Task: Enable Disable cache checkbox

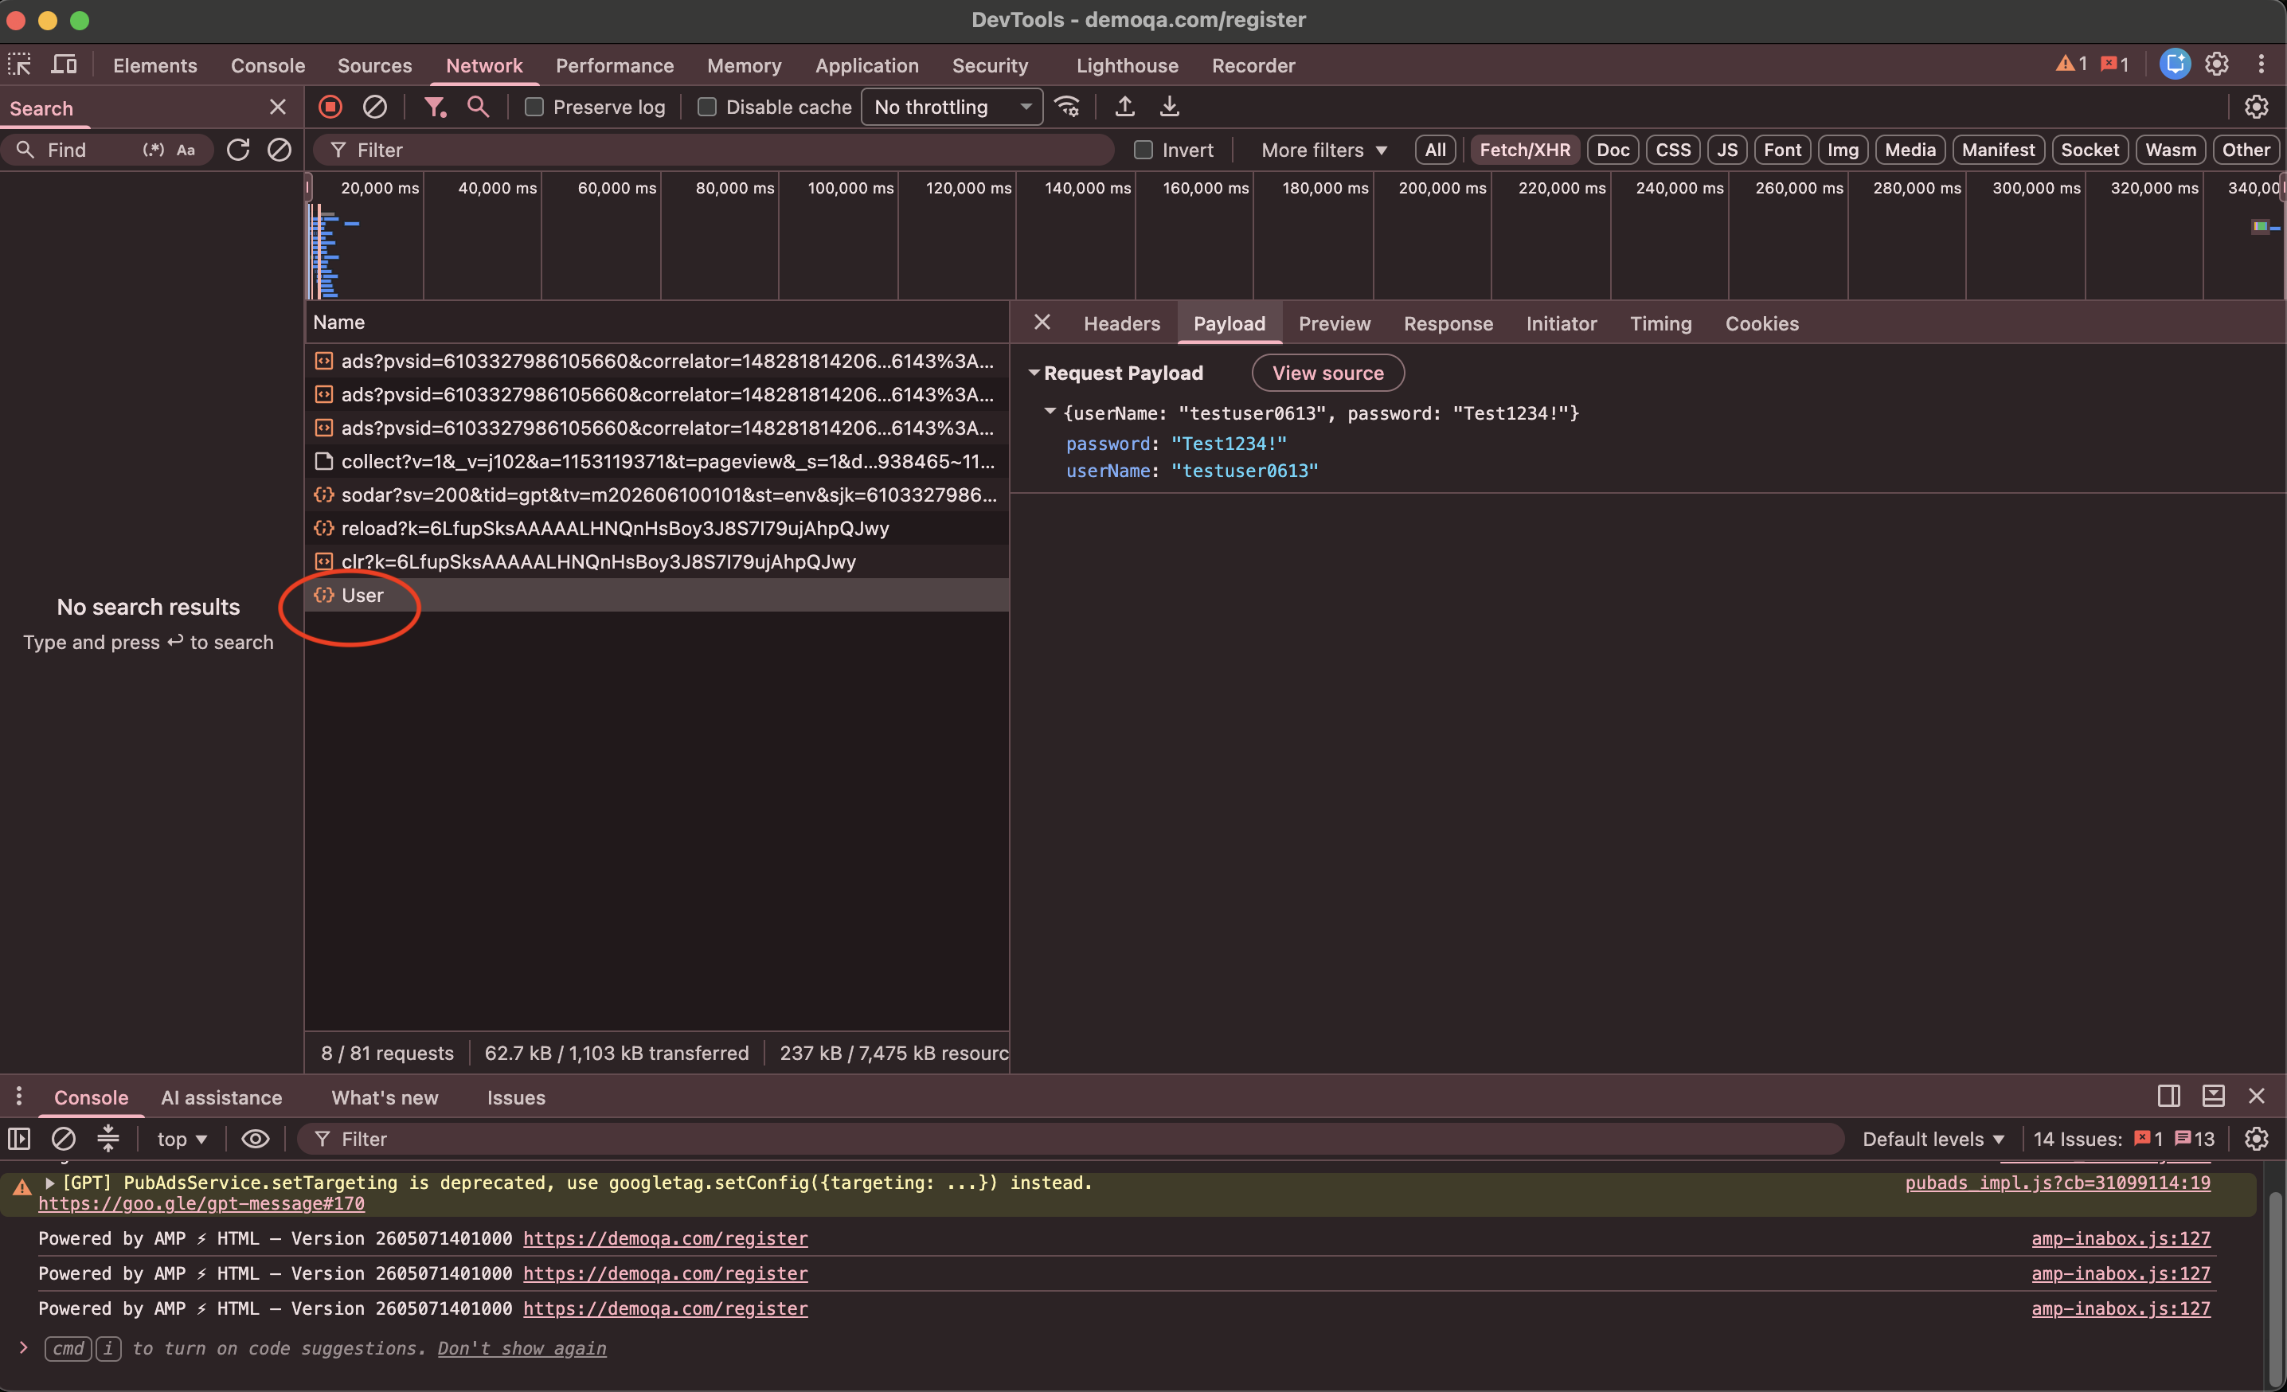Action: [706, 107]
